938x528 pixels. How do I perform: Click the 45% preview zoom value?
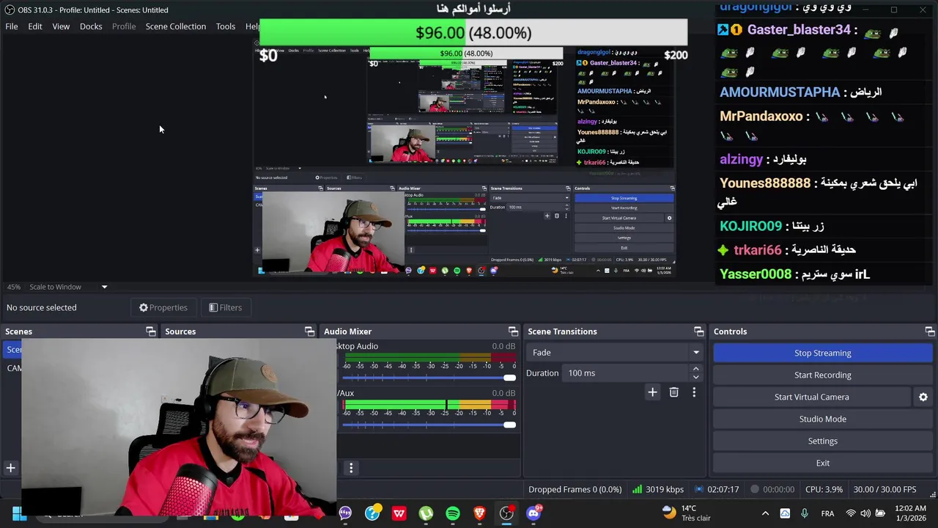pos(14,287)
